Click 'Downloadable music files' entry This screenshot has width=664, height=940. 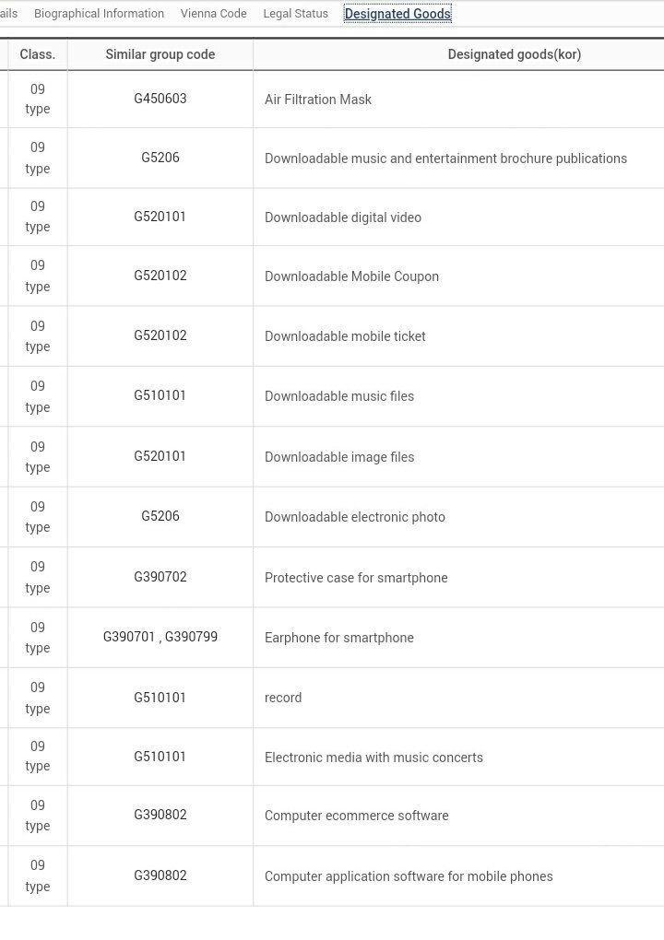click(x=338, y=396)
